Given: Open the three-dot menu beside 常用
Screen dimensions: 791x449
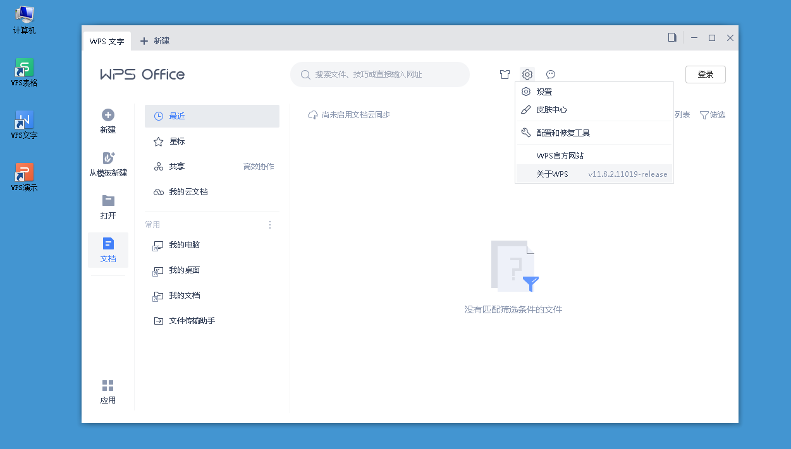Looking at the screenshot, I should [270, 225].
